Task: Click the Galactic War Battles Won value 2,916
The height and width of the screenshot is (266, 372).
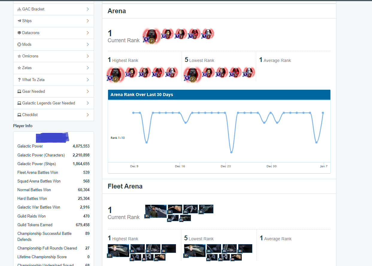Action: click(85, 207)
